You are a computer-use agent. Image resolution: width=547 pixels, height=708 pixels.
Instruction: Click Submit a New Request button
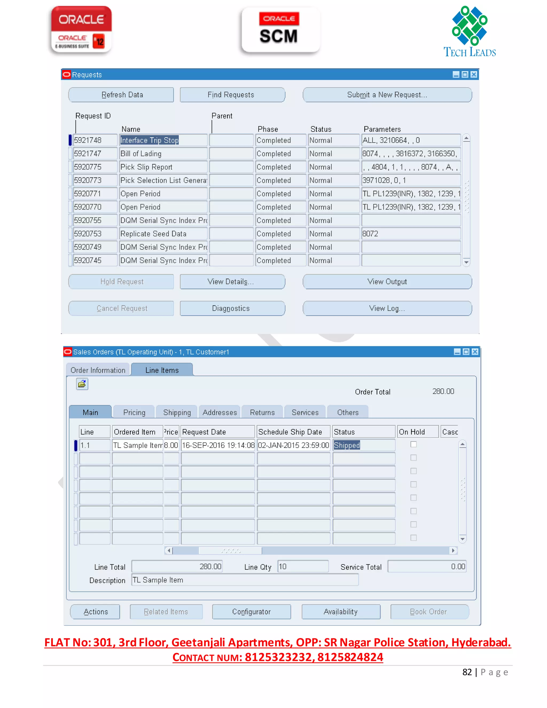click(x=387, y=95)
